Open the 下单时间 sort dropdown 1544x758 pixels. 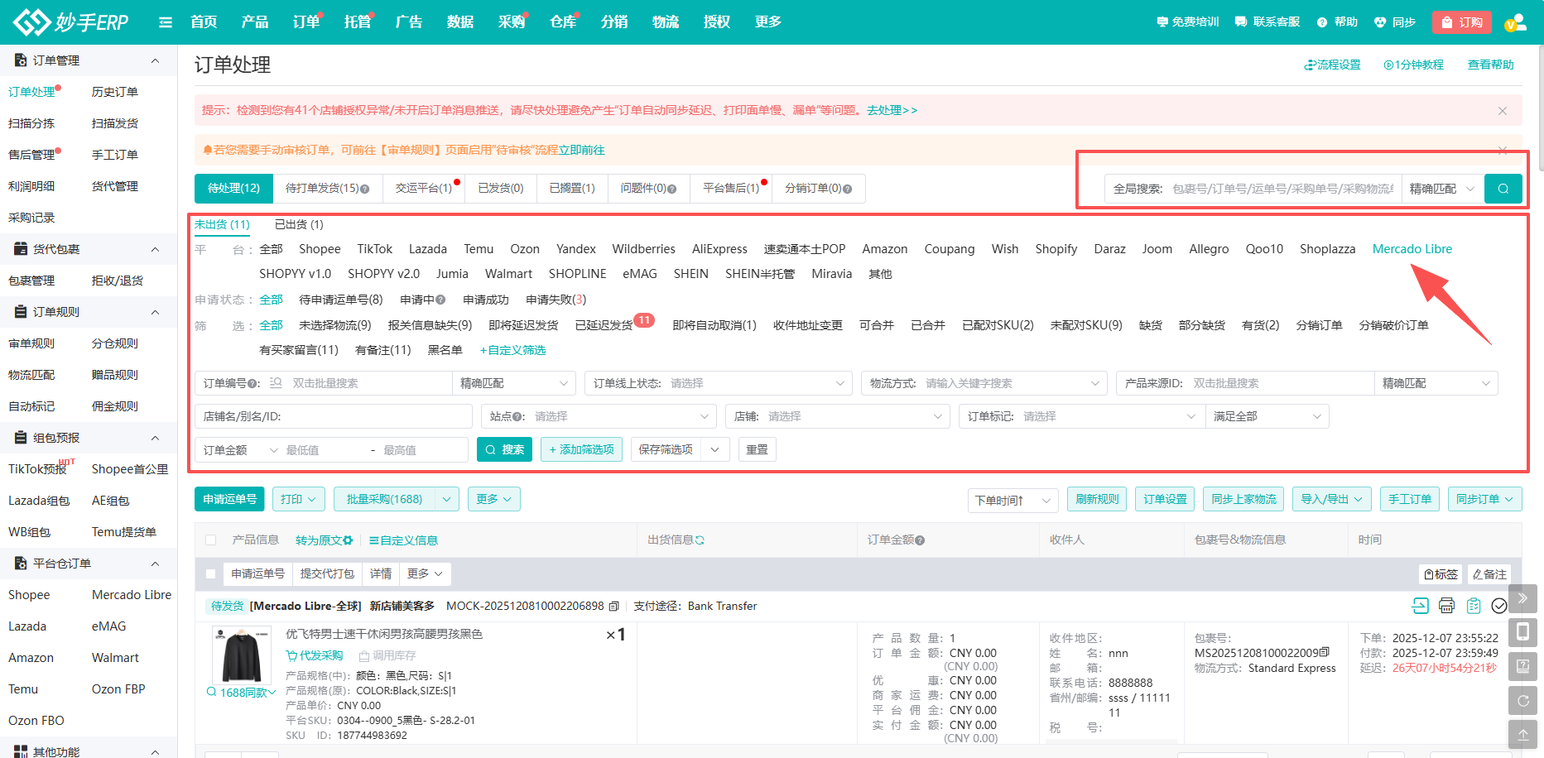click(x=1012, y=500)
